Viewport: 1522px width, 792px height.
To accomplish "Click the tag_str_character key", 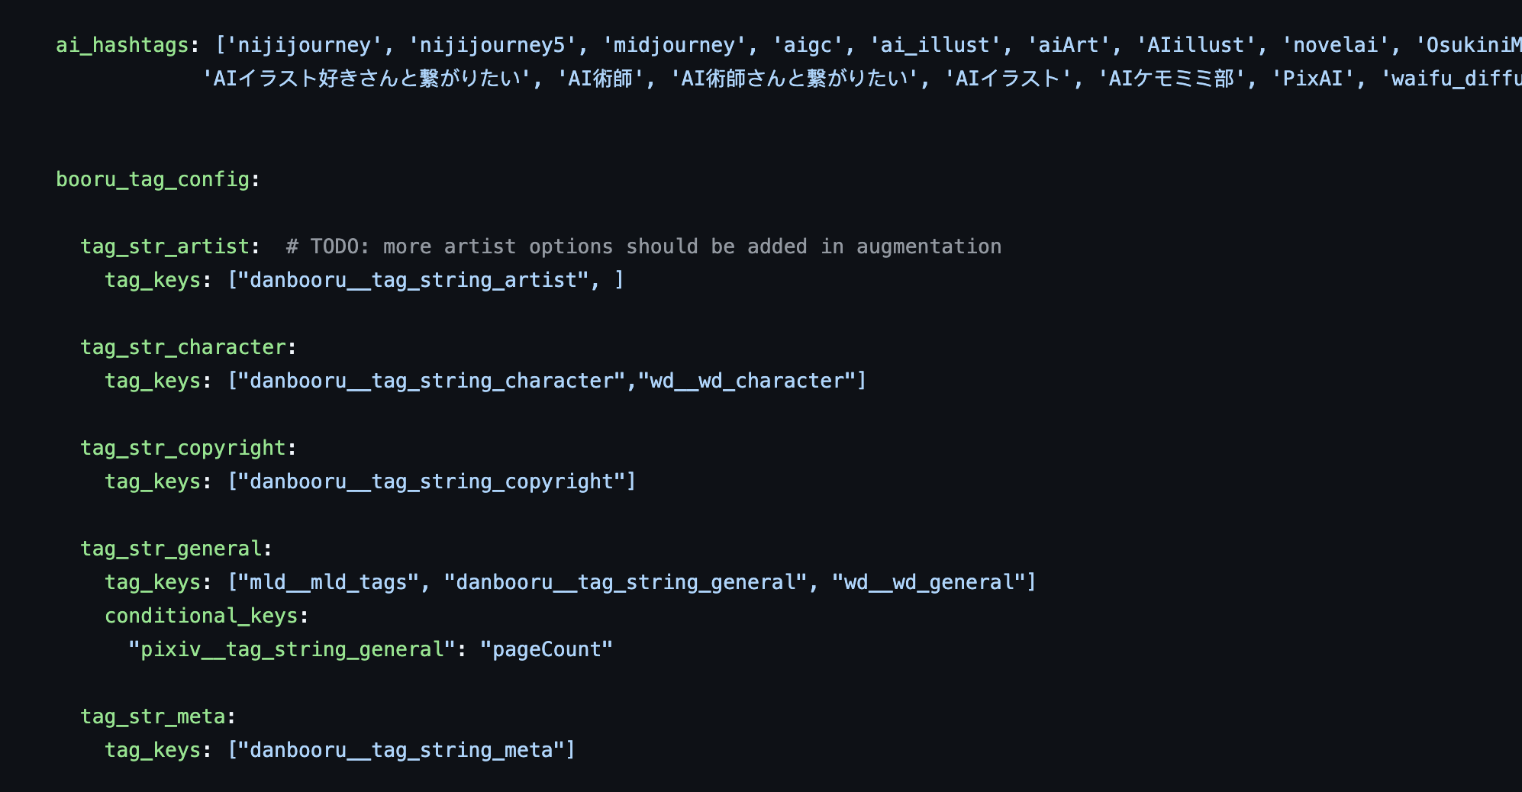I will [x=183, y=347].
